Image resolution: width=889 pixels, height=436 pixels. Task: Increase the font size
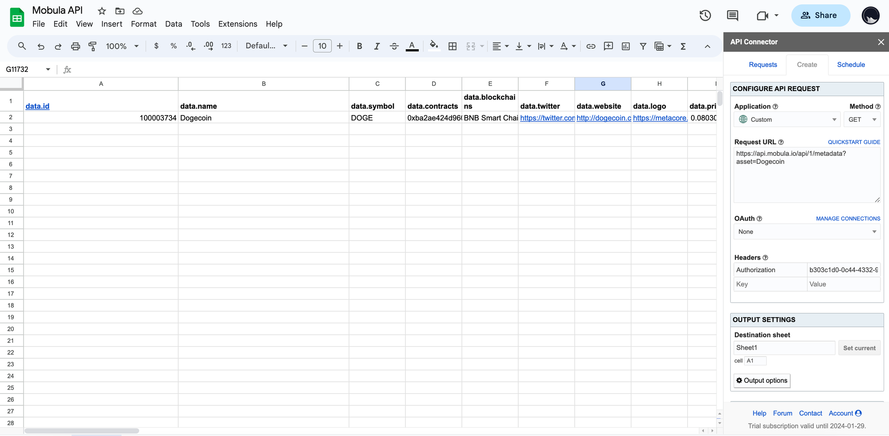[340, 46]
